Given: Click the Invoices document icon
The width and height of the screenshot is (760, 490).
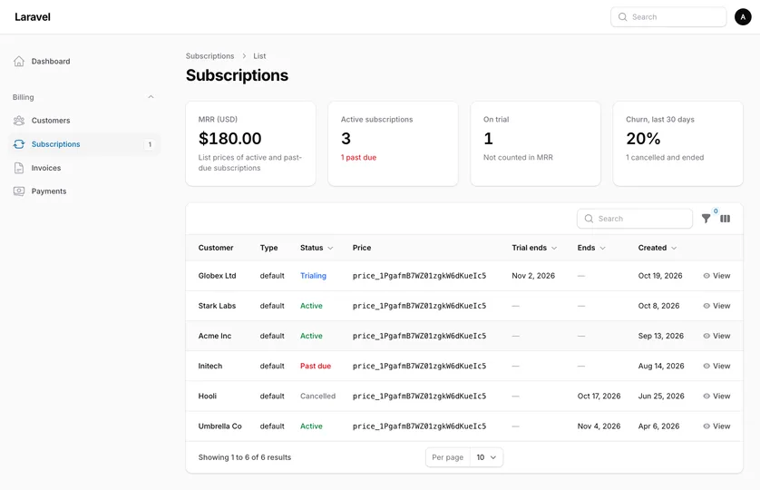Looking at the screenshot, I should tap(19, 168).
